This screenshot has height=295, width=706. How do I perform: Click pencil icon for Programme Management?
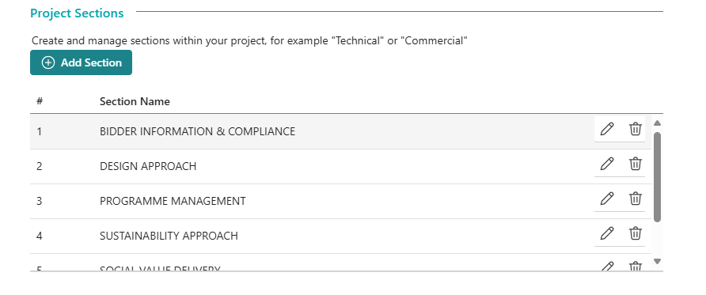point(607,199)
